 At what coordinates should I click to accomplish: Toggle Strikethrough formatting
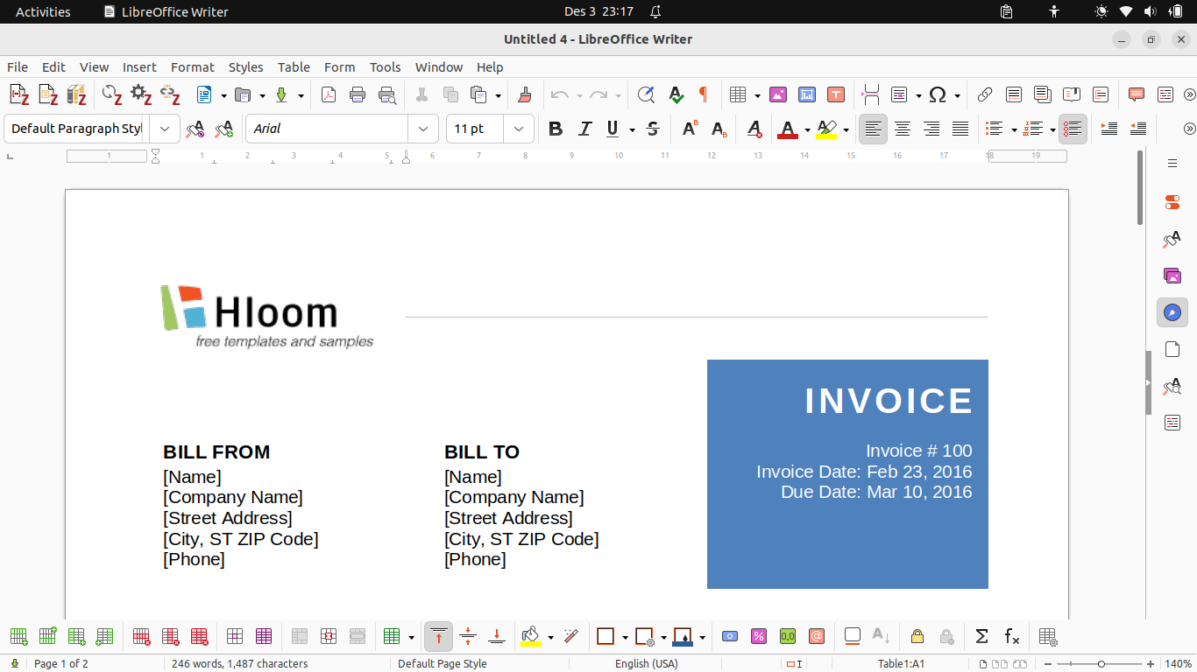tap(653, 129)
